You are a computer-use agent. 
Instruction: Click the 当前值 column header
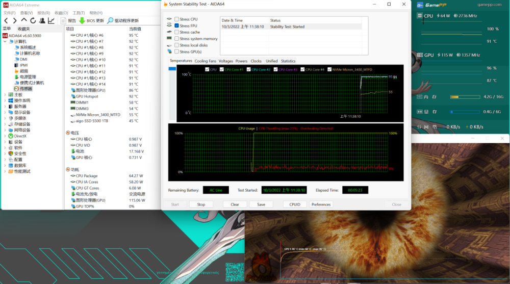pyautogui.click(x=135, y=29)
